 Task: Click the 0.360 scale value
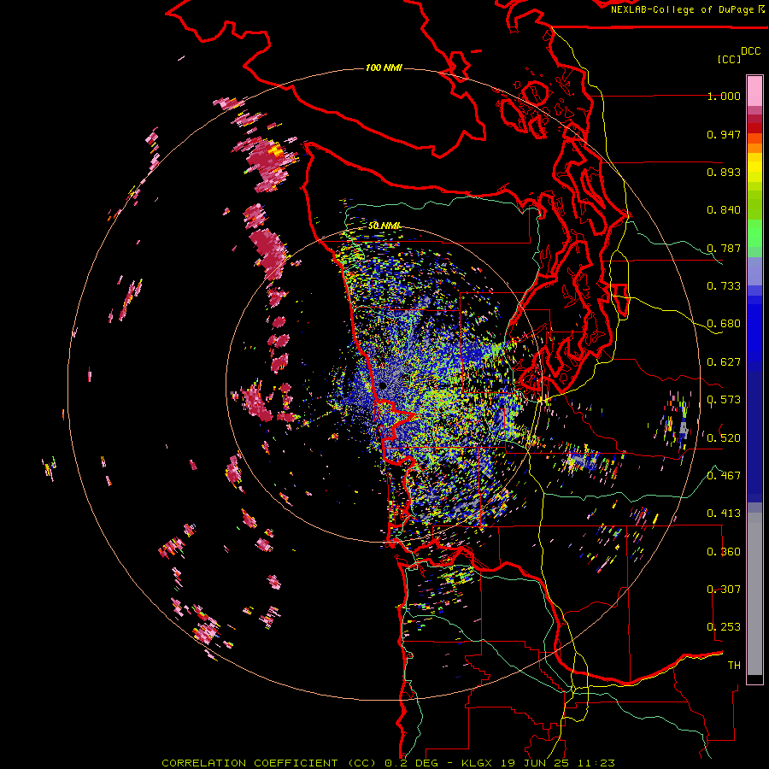click(724, 551)
